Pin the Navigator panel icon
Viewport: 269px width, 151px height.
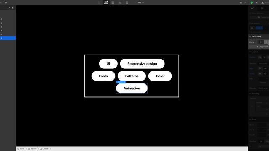point(13,8)
